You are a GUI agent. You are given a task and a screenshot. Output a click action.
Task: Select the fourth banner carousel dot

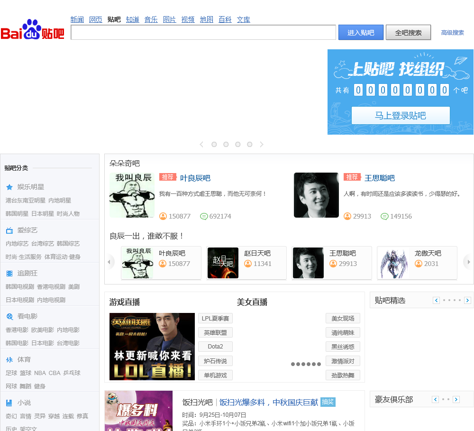click(250, 145)
